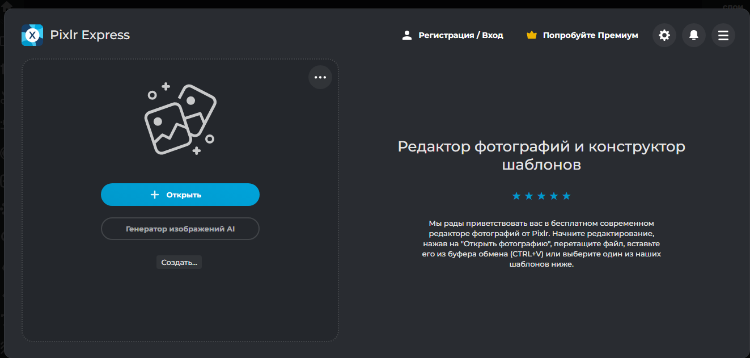This screenshot has height=358, width=750.
Task: Open the settings gear menu
Action: pyautogui.click(x=664, y=35)
